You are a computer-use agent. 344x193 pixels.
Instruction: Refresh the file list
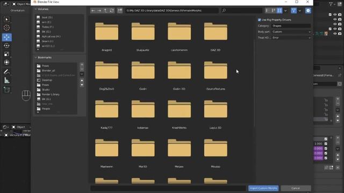(x=112, y=11)
